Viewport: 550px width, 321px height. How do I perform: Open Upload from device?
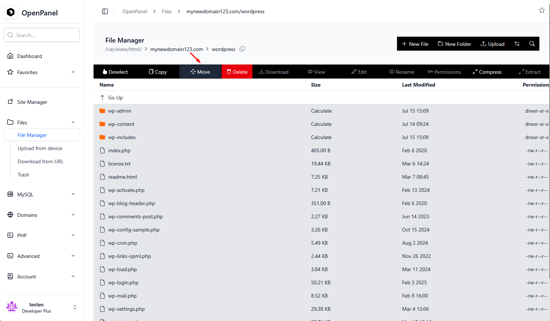click(40, 148)
